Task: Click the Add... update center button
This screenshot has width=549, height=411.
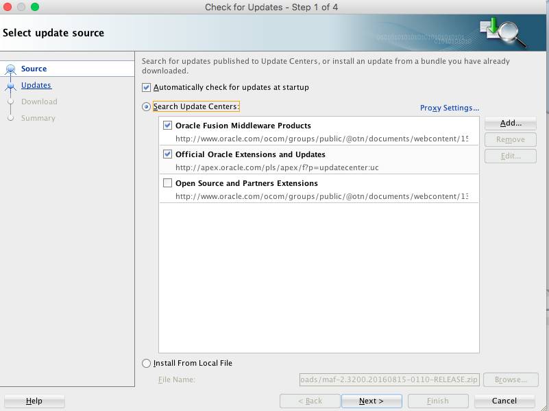Action: click(511, 123)
